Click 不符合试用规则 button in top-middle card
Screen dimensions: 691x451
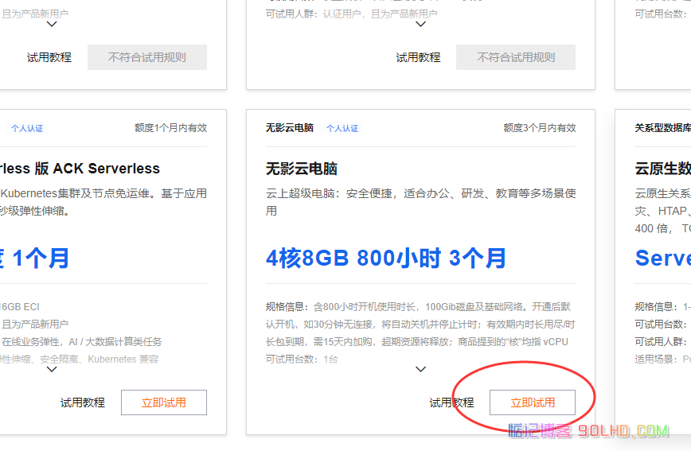(x=516, y=57)
